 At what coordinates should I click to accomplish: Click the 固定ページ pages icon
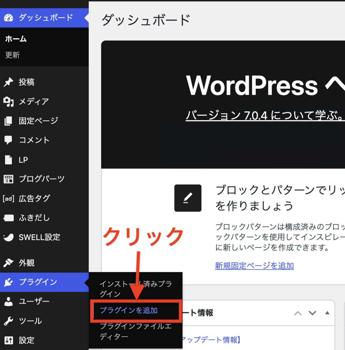[x=9, y=121]
